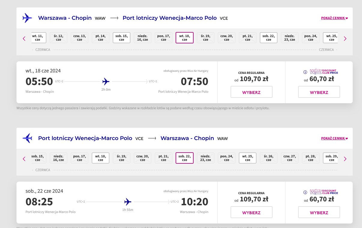
Task: Choose outbound date śr. 19 cze
Action: point(206,38)
